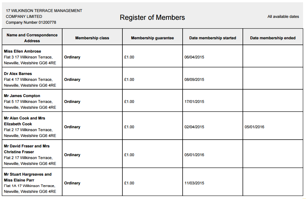306x199 pixels.
Task: Select the 08/09/2015 start date cell
Action: pos(194,80)
